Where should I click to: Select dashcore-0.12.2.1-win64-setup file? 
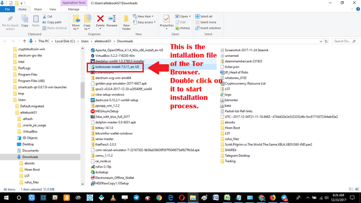click(x=117, y=100)
